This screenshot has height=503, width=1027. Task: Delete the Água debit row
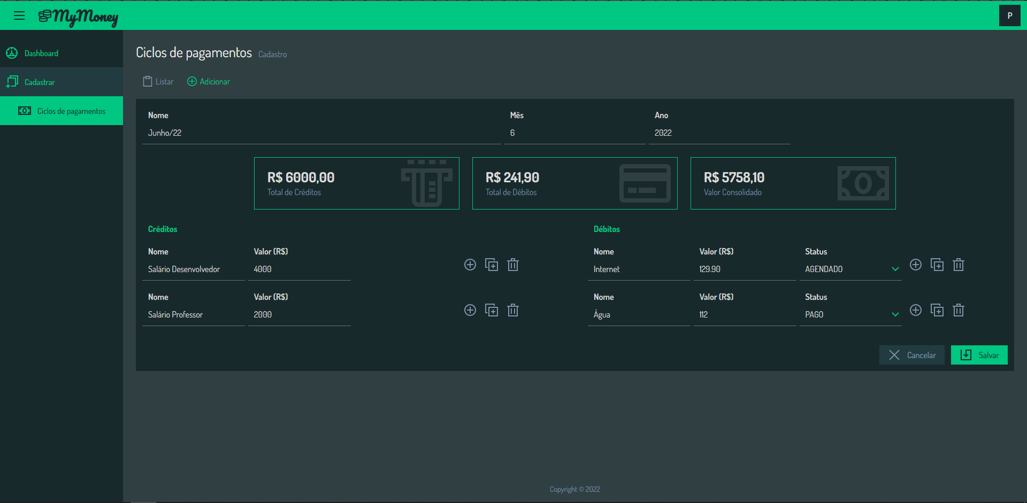[x=959, y=310]
